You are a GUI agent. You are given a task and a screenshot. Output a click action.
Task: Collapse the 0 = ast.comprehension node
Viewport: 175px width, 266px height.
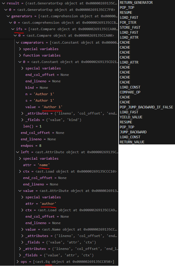[x=11, y=23]
